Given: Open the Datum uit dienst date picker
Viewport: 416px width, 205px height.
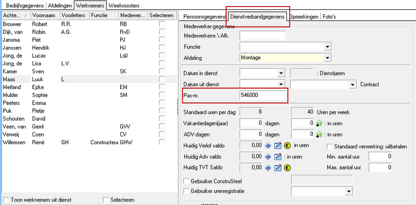Looking at the screenshot, I should (x=281, y=84).
